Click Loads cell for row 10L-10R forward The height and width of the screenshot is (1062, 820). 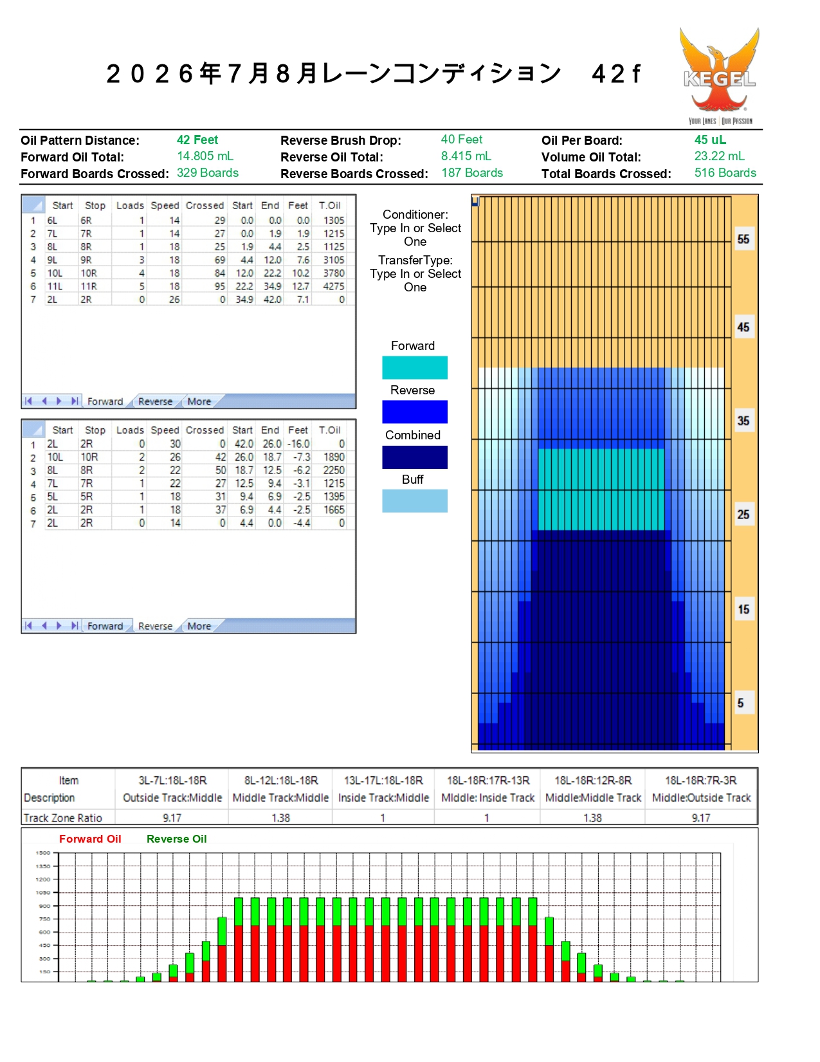point(130,273)
